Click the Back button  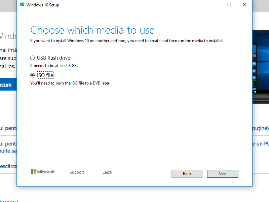(x=187, y=173)
